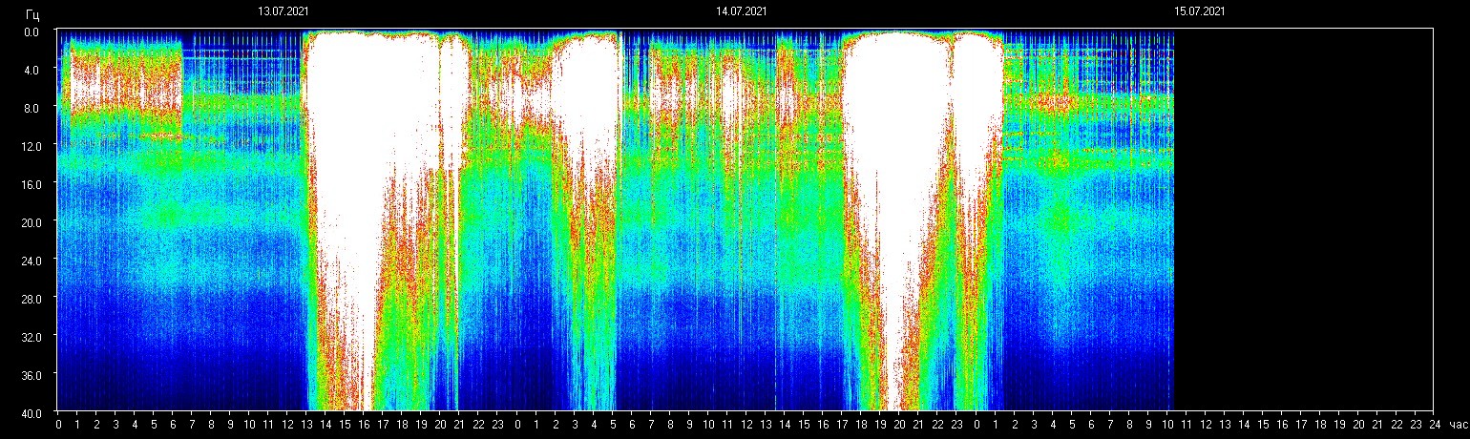Select the 4.0 frequency axis label

click(x=33, y=70)
